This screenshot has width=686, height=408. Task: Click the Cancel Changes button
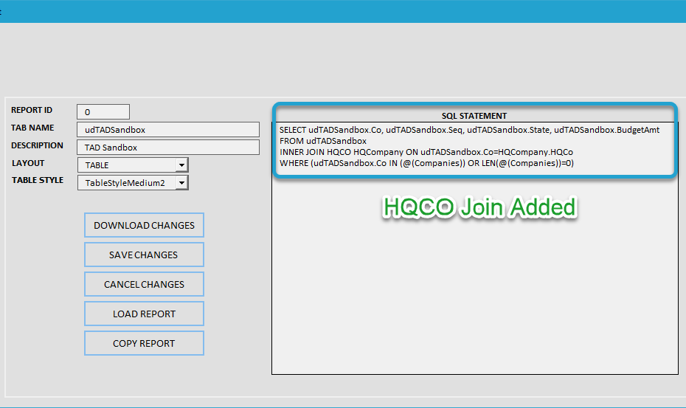click(144, 284)
